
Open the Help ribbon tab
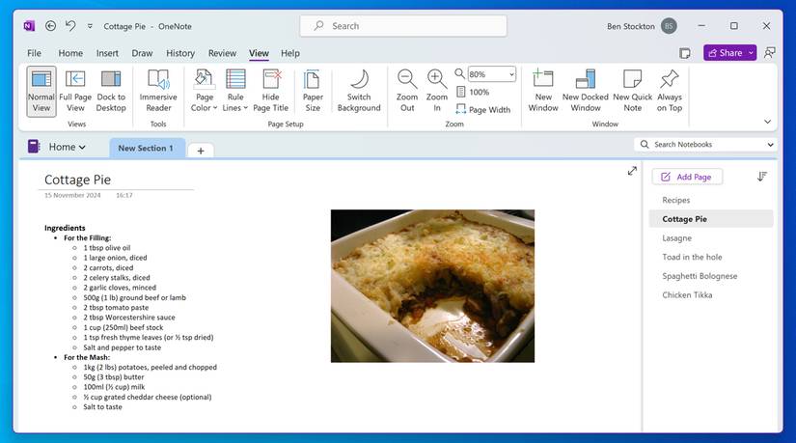click(x=290, y=53)
